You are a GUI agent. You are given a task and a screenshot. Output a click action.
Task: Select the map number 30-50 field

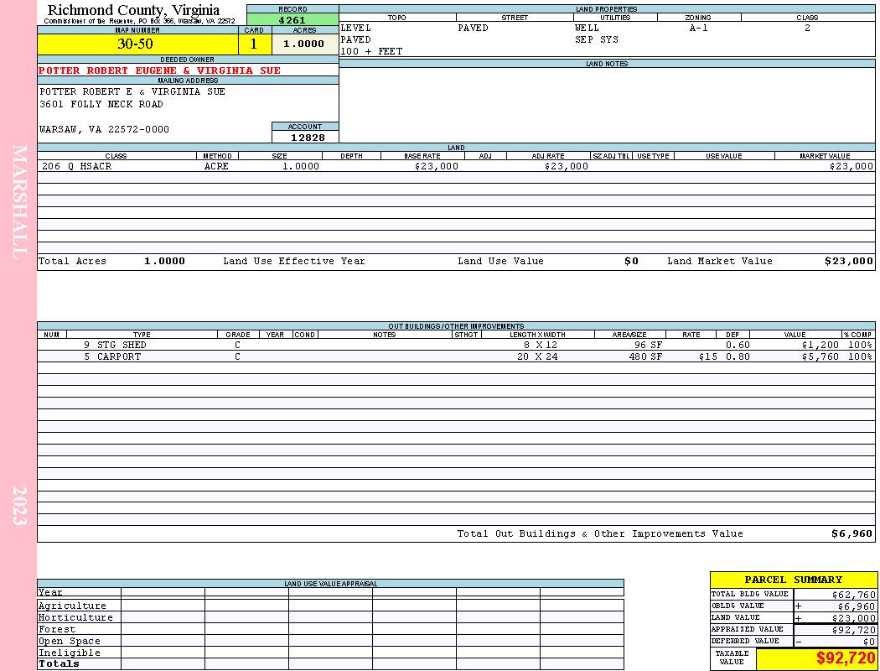coord(137,44)
